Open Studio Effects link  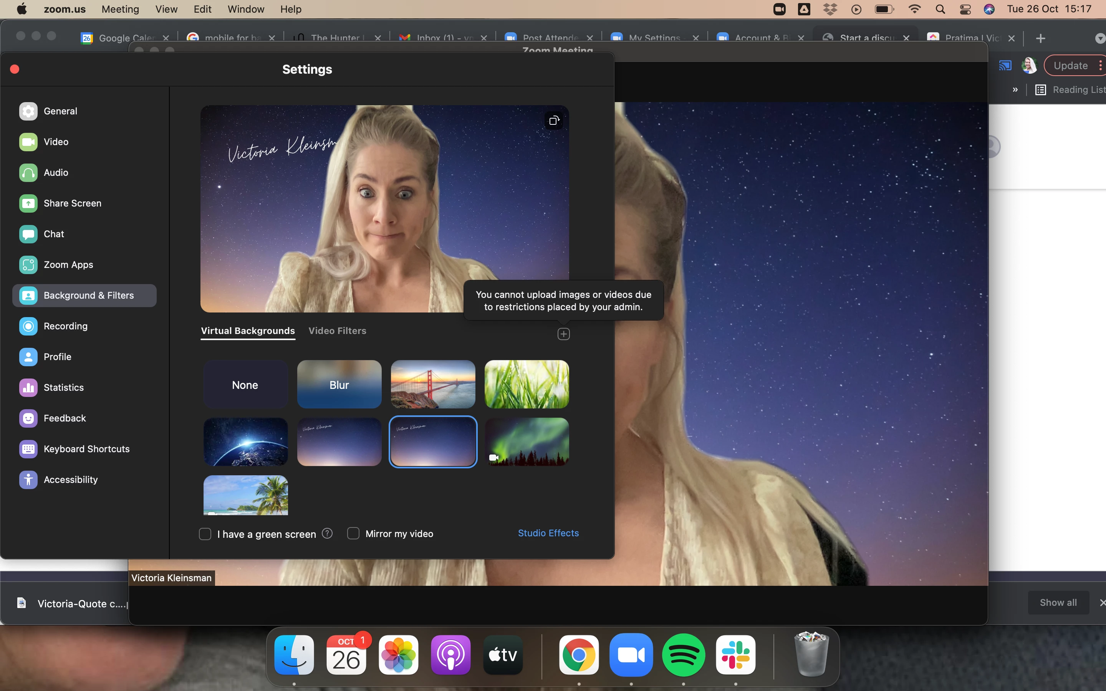[548, 533]
